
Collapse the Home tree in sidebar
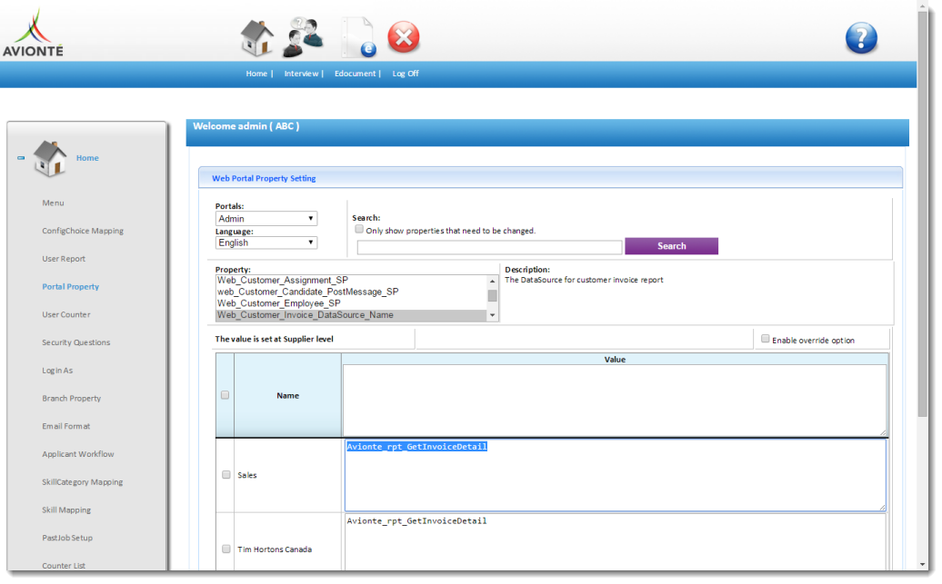21,158
